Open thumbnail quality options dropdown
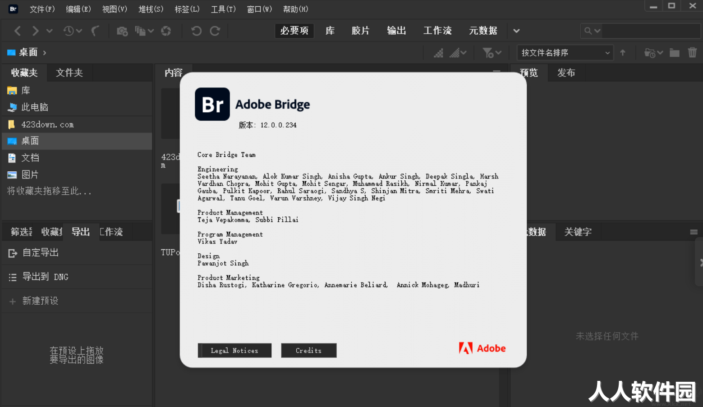 (458, 53)
